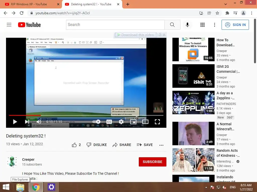Image resolution: width=257 pixels, height=192 pixels.
Task: Open the media controls icon in toolbar
Action: tap(235, 13)
